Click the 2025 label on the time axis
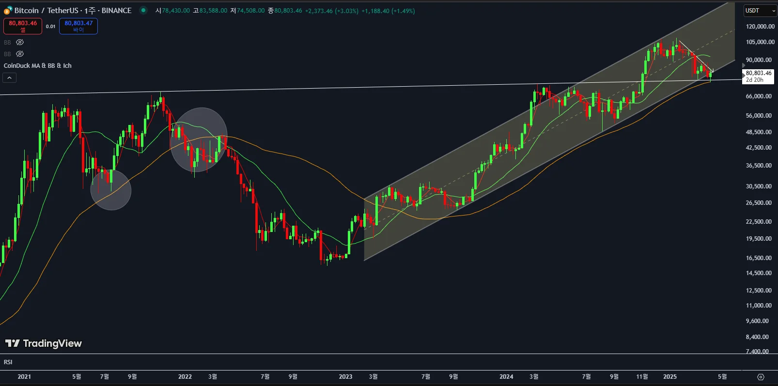This screenshot has width=778, height=386. (670, 377)
